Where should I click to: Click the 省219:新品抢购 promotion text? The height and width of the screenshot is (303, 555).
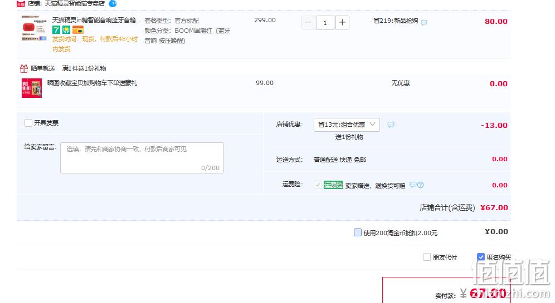coord(396,21)
